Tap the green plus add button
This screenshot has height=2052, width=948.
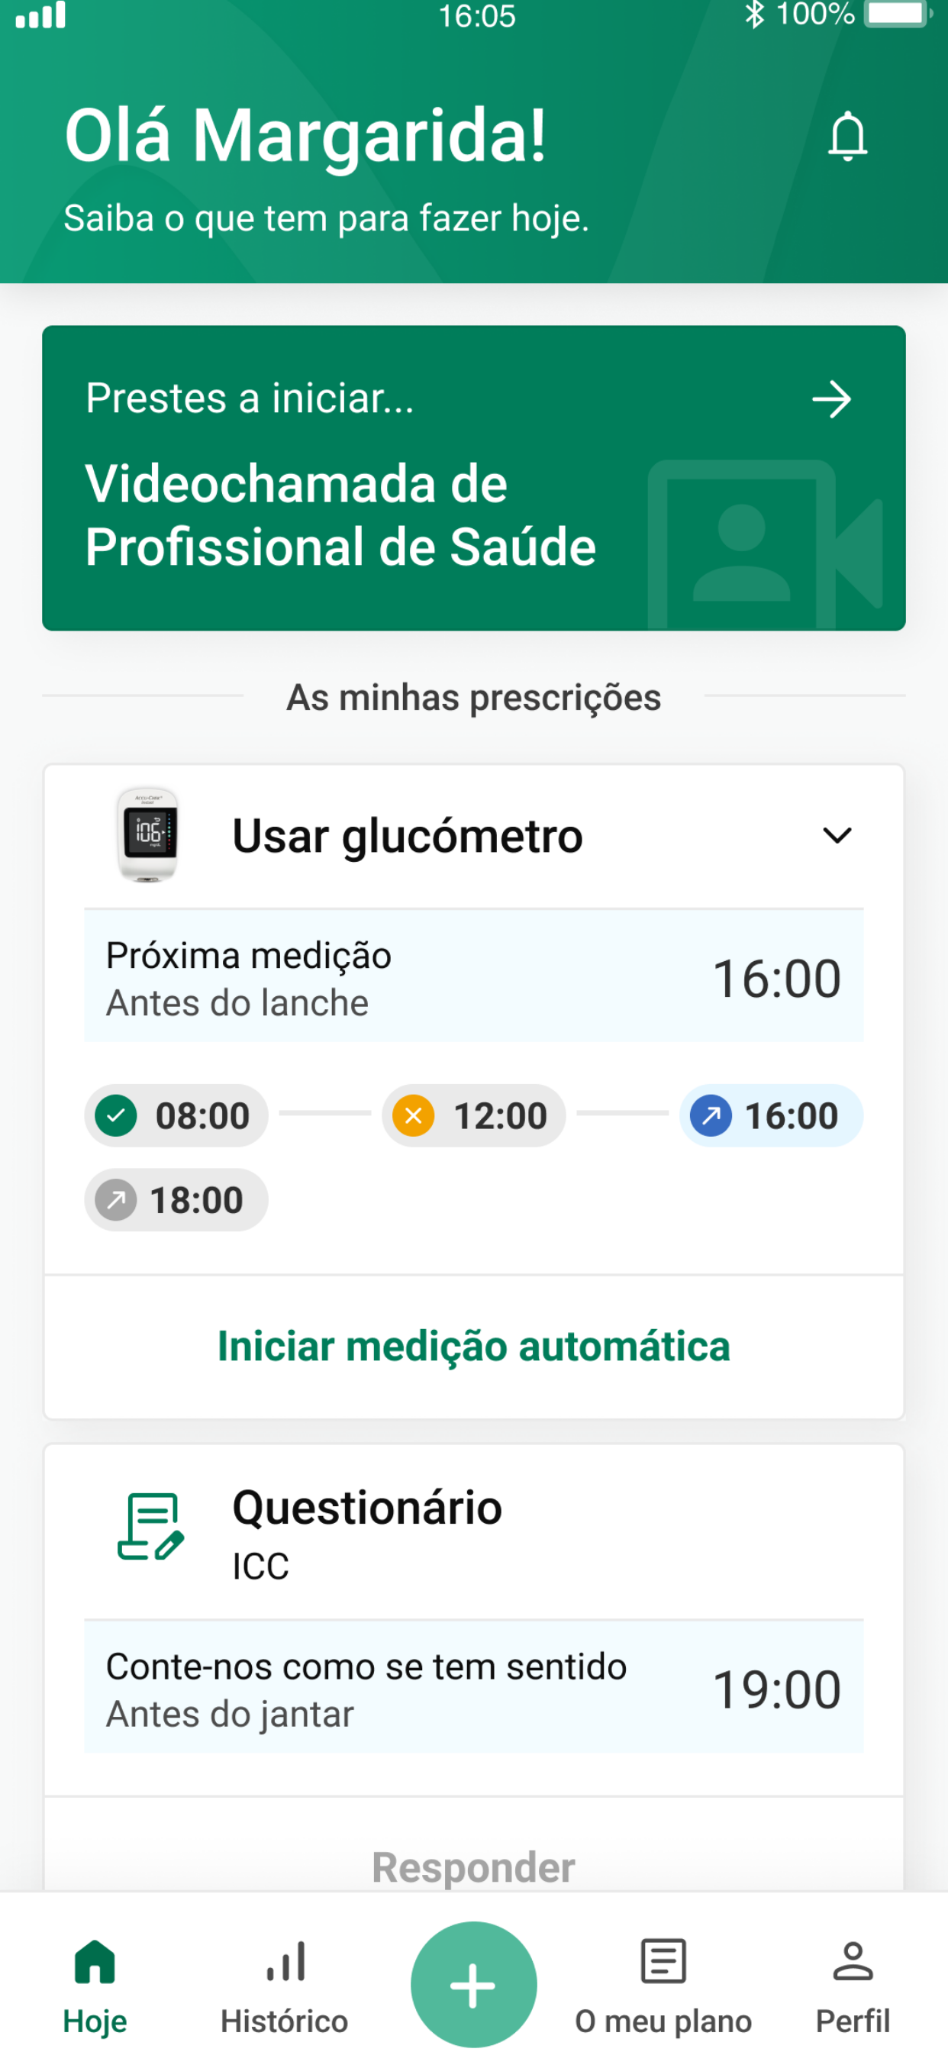tap(474, 1984)
